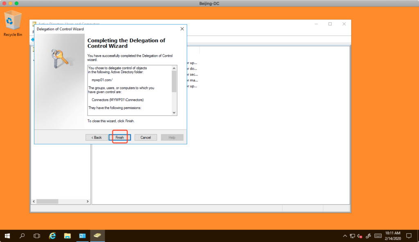The width and height of the screenshot is (419, 242).
Task: Launch Internet Explorer from the taskbar
Action: tap(52, 236)
